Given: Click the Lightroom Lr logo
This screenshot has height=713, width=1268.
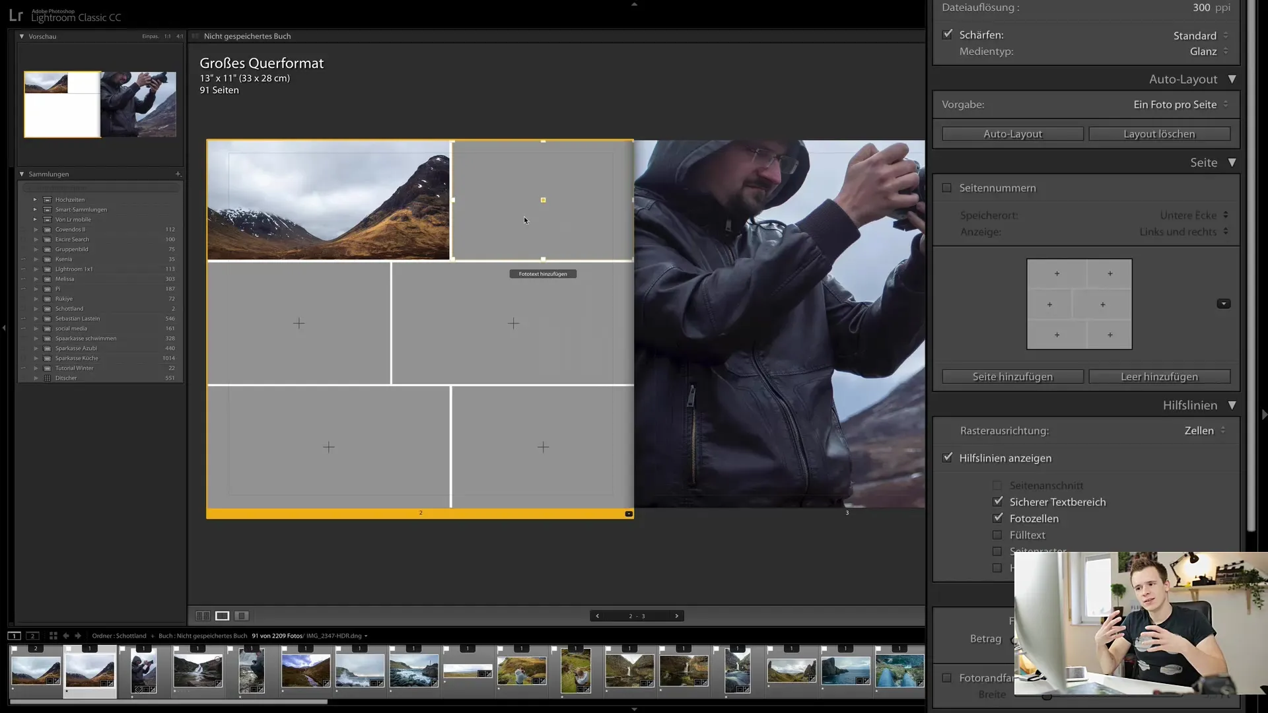Looking at the screenshot, I should [x=16, y=15].
